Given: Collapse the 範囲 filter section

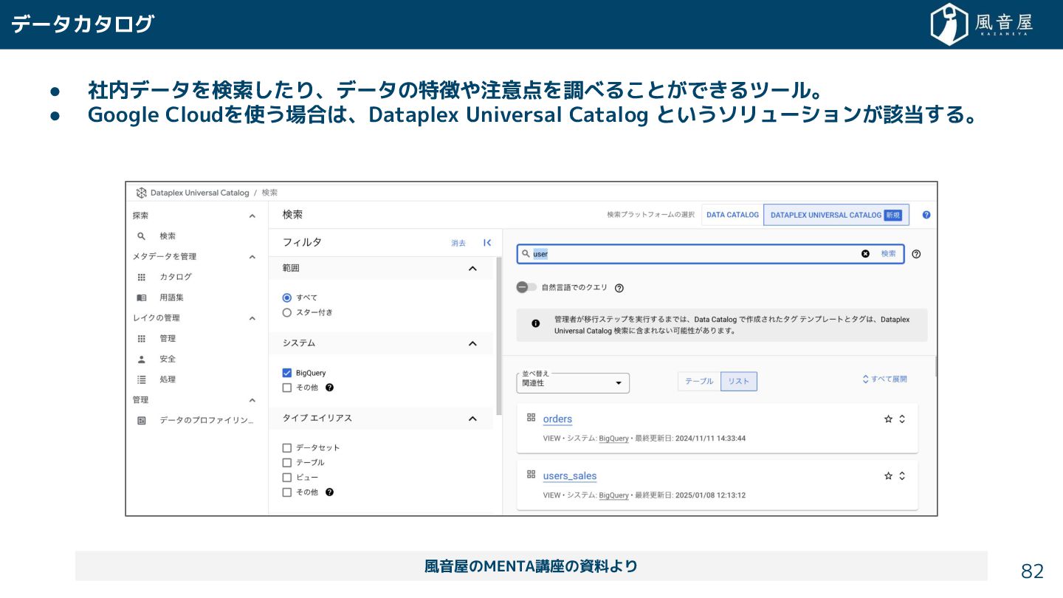Looking at the screenshot, I should coord(472,268).
